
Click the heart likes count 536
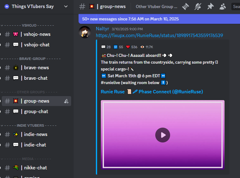(132, 47)
